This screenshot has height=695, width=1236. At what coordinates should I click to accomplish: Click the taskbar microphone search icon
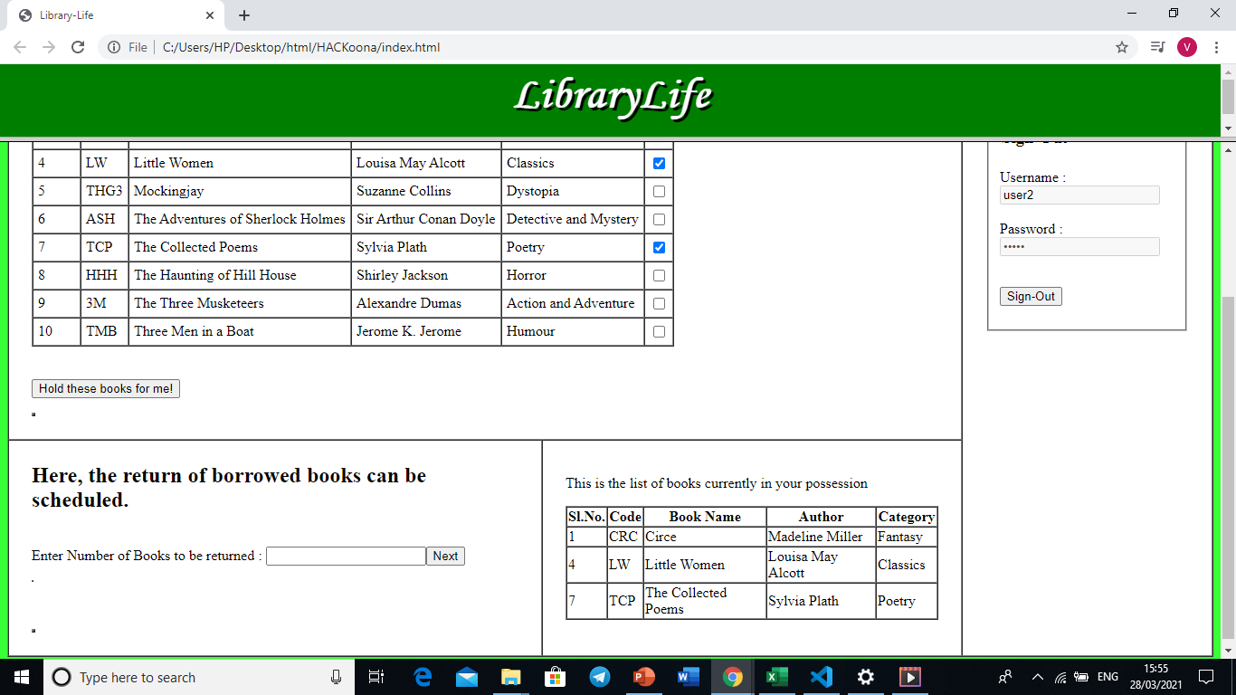coord(336,677)
